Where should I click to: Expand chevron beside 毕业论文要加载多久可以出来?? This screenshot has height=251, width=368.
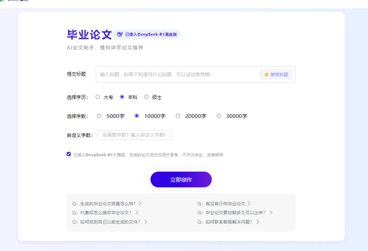coord(271,213)
